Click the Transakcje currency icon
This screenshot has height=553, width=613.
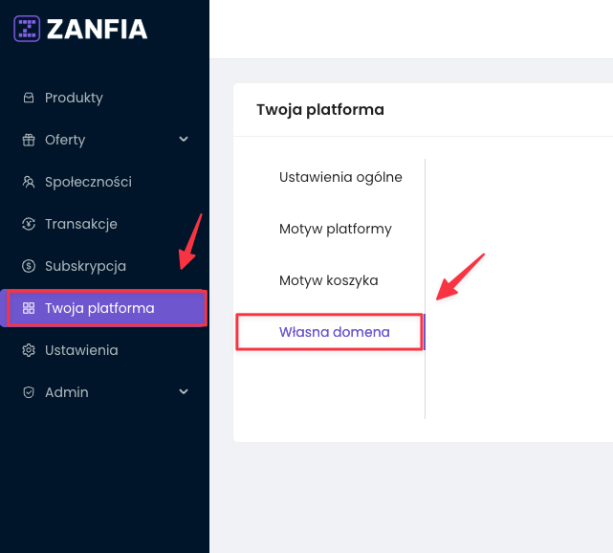click(28, 224)
